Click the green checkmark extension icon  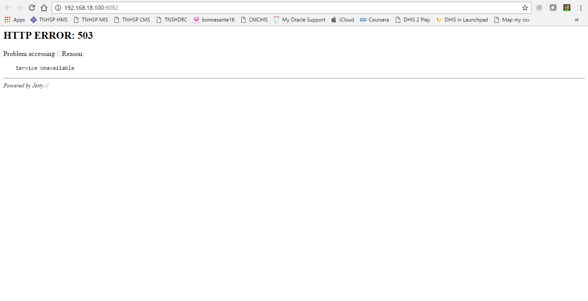[x=567, y=8]
